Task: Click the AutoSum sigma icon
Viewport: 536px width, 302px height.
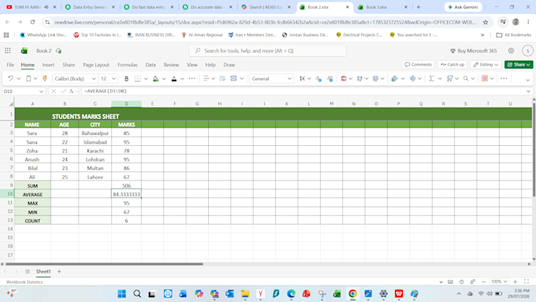Action: 432,79
